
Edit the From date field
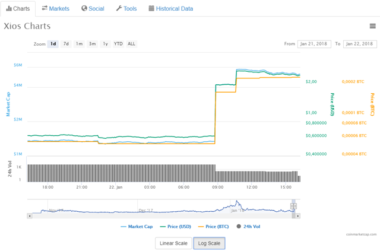314,44
